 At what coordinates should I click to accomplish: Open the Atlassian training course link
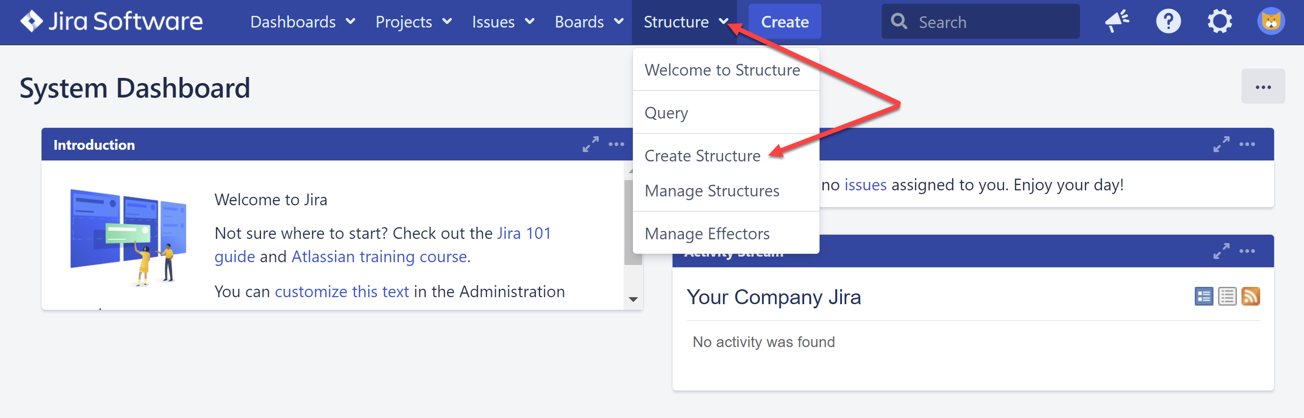(x=379, y=257)
